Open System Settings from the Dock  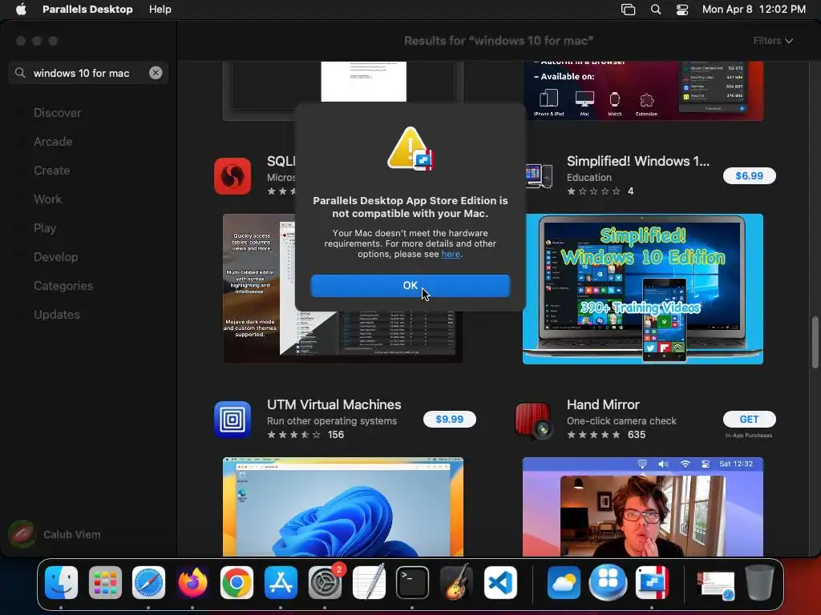coord(325,582)
